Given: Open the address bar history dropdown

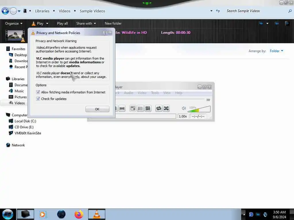Looking at the screenshot, I should [211, 11].
